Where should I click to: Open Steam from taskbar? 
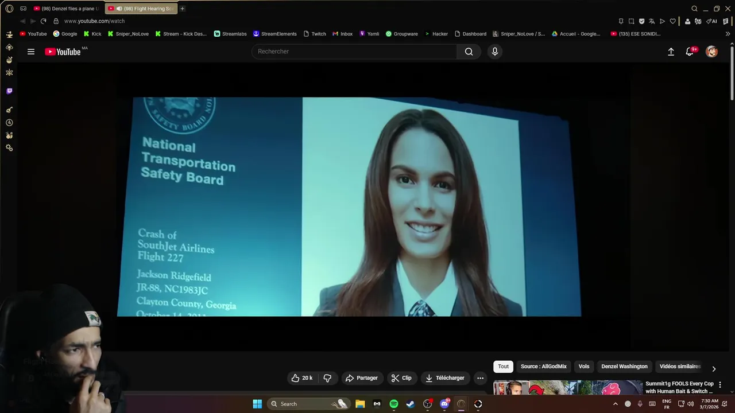(411, 404)
